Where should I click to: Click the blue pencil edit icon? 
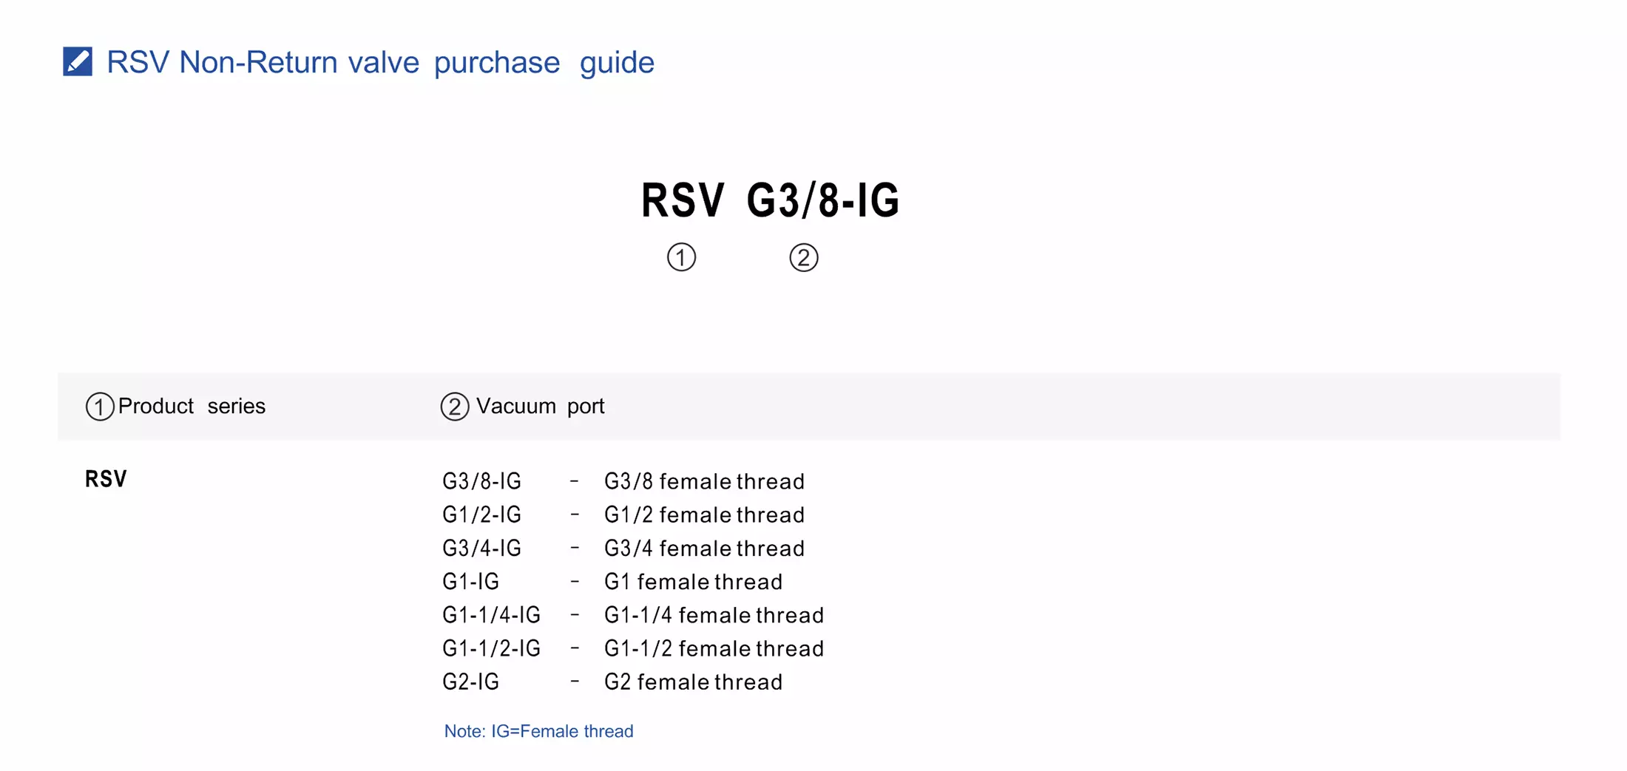tap(78, 61)
